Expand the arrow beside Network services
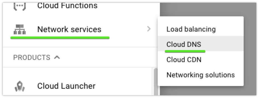Image resolution: width=259 pixels, height=98 pixels. coord(149,29)
